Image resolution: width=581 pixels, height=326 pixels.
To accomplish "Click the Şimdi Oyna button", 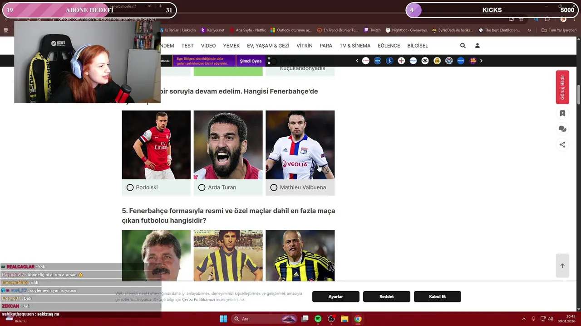I will [251, 61].
